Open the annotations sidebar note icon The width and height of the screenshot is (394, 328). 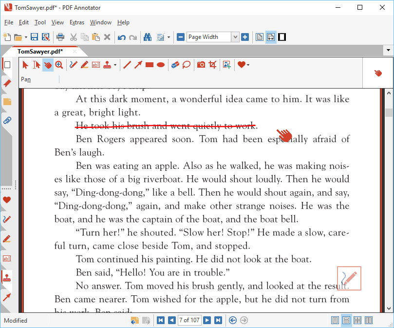(x=7, y=102)
